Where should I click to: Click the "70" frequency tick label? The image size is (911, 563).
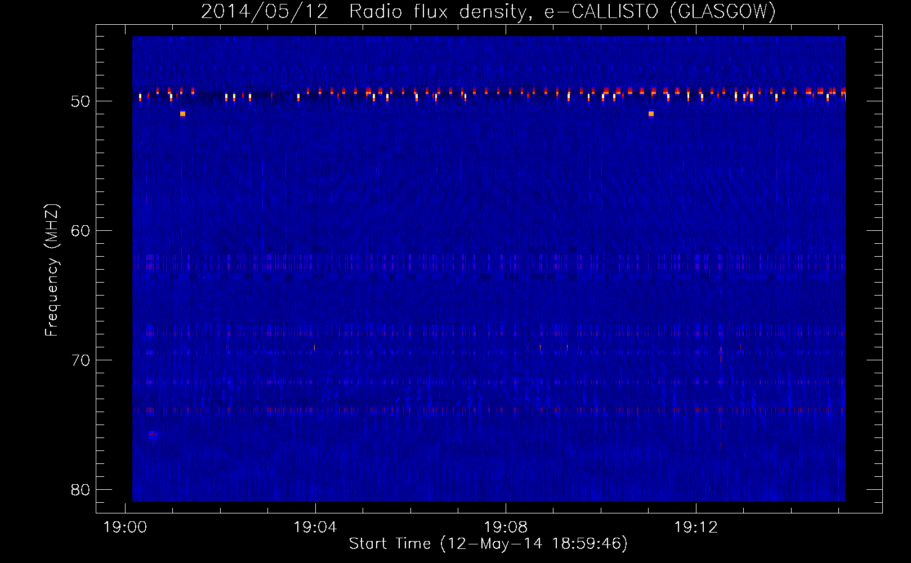[x=81, y=360]
